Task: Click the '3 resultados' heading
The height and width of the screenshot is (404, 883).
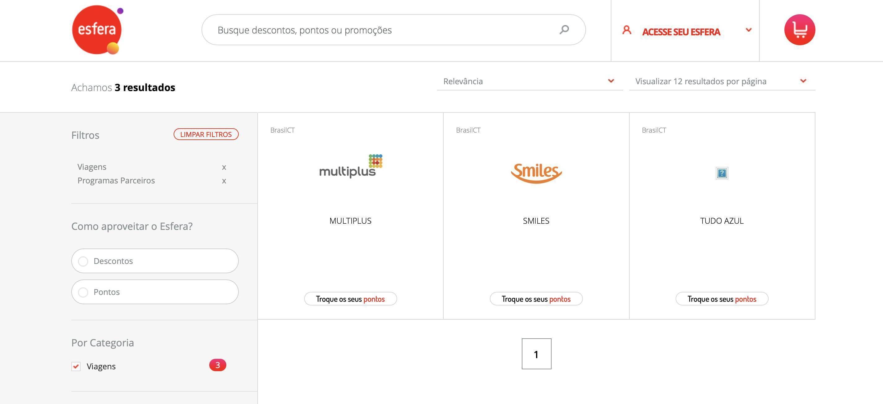Action: 145,87
